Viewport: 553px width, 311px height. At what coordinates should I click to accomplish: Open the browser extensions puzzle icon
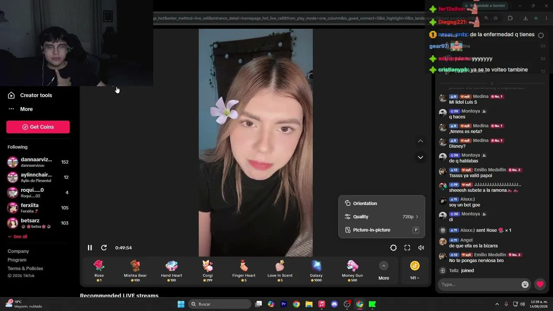tap(510, 18)
